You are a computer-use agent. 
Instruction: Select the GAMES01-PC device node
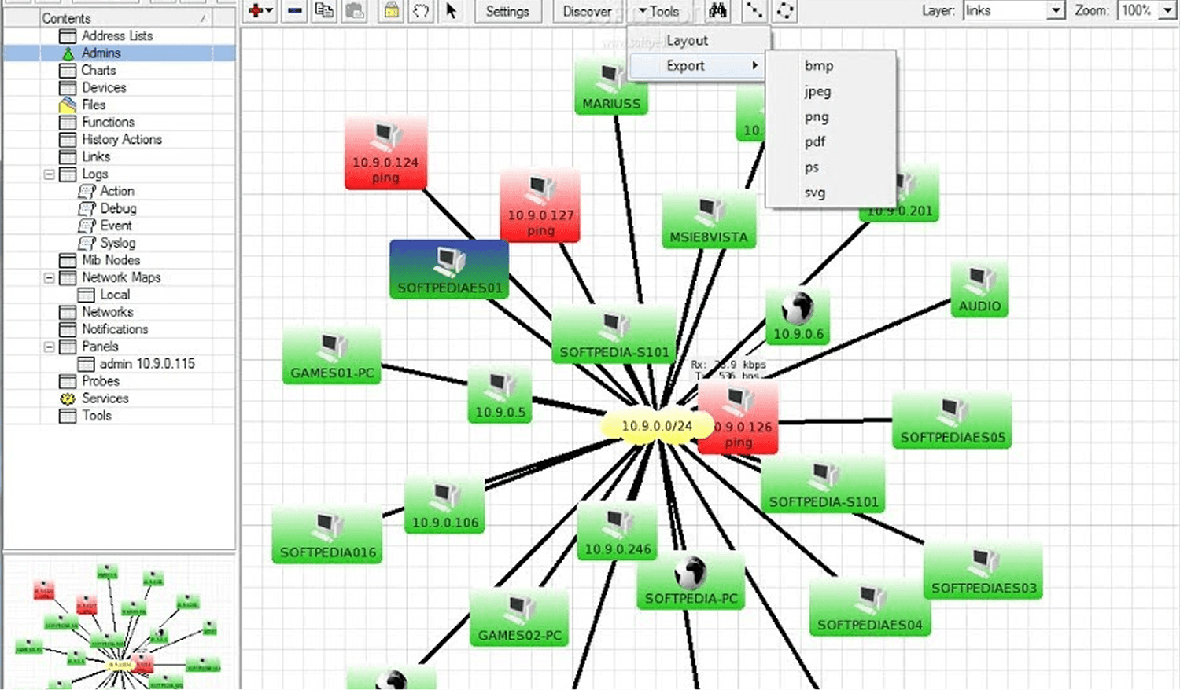click(332, 356)
